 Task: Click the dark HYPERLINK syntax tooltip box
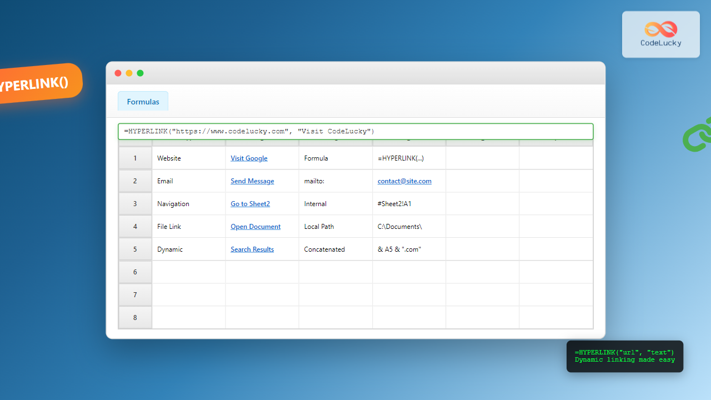(x=624, y=356)
